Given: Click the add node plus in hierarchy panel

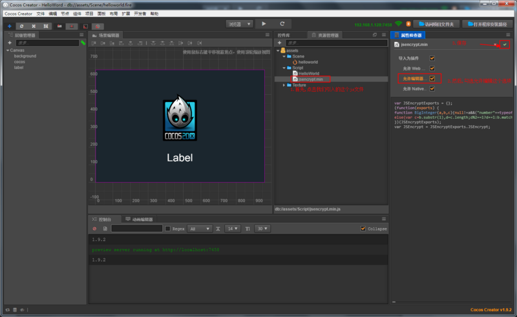Looking at the screenshot, I should pos(10,43).
